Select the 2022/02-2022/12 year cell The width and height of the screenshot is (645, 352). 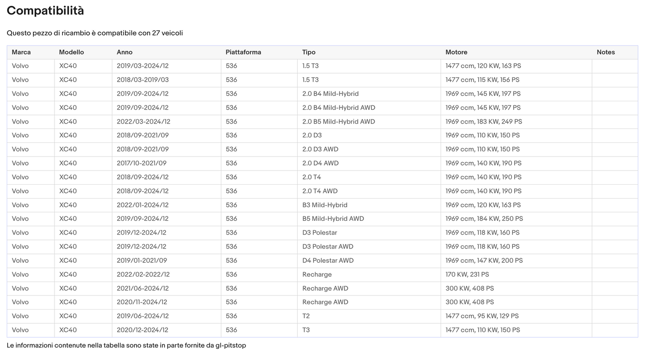click(166, 274)
